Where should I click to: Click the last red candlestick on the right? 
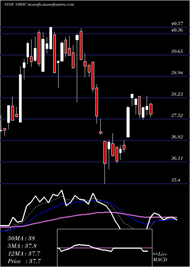151,109
